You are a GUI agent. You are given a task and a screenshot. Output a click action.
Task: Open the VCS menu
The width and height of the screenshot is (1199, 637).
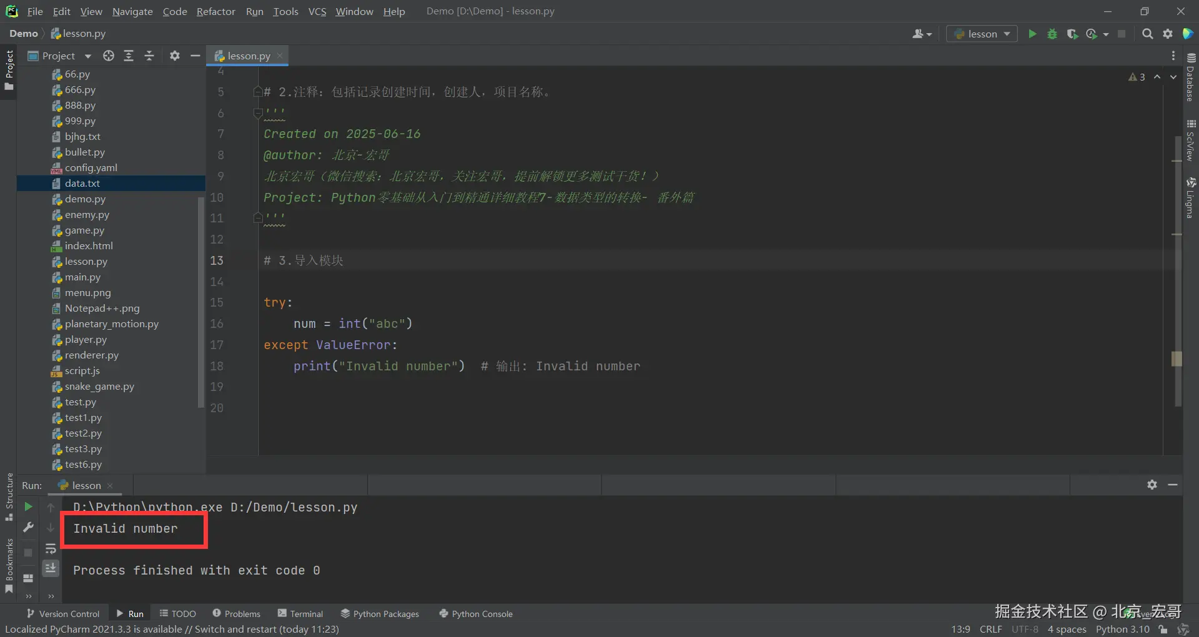pyautogui.click(x=317, y=11)
